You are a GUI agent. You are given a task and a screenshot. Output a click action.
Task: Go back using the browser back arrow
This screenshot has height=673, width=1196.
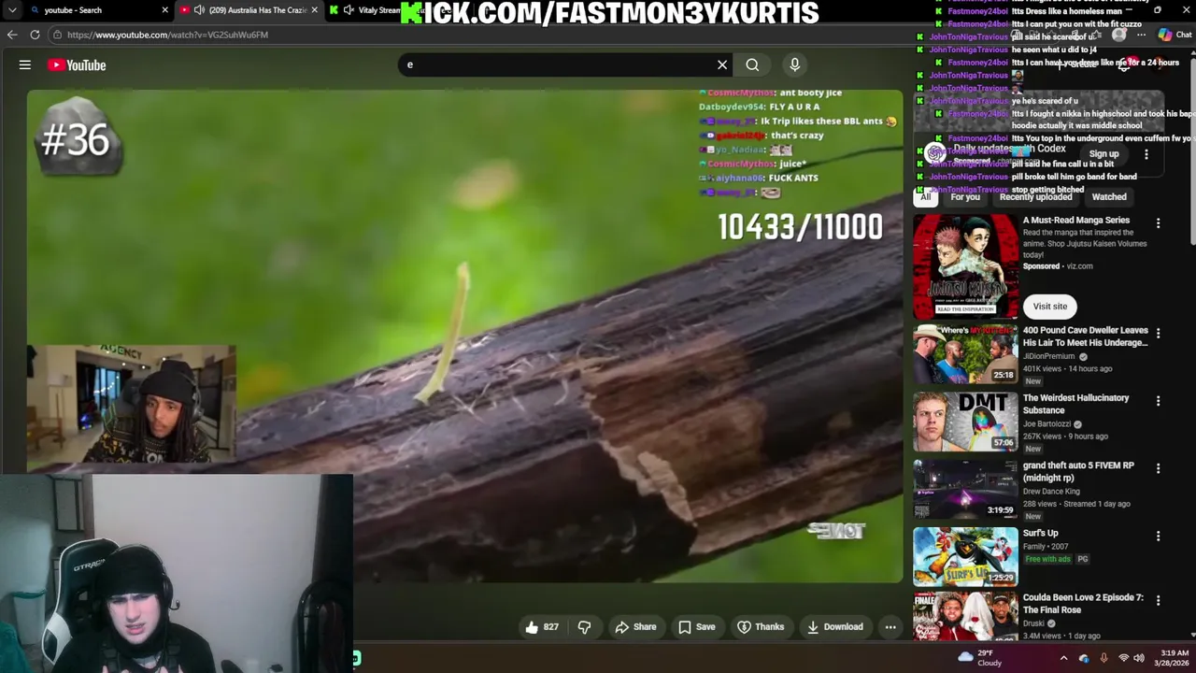12,35
